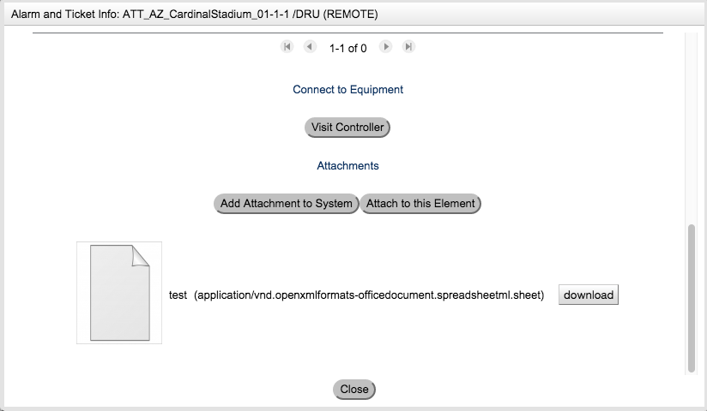Choose Attach to this Element
The width and height of the screenshot is (707, 411).
click(x=420, y=204)
